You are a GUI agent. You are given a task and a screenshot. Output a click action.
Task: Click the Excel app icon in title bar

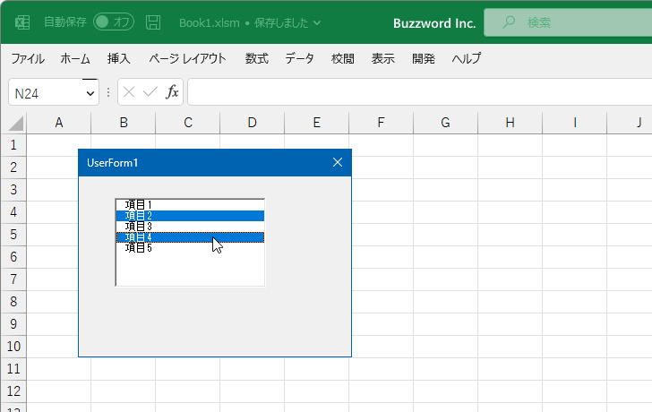[22, 22]
